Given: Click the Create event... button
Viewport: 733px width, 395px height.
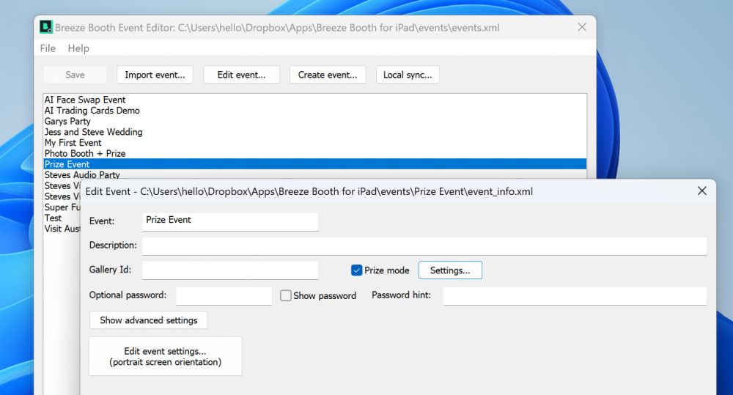Looking at the screenshot, I should pyautogui.click(x=328, y=75).
